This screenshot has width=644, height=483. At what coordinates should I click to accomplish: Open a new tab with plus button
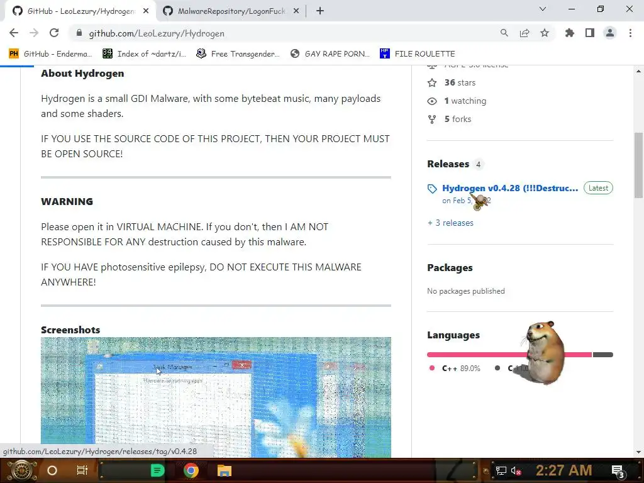click(320, 11)
